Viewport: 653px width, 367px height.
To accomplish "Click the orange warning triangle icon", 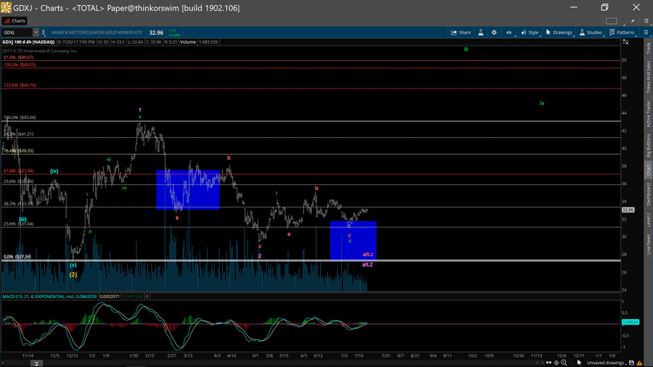I will [641, 363].
